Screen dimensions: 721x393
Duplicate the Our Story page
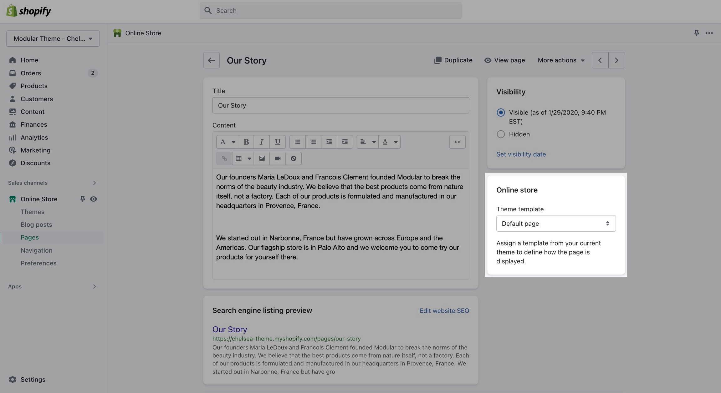pyautogui.click(x=453, y=60)
